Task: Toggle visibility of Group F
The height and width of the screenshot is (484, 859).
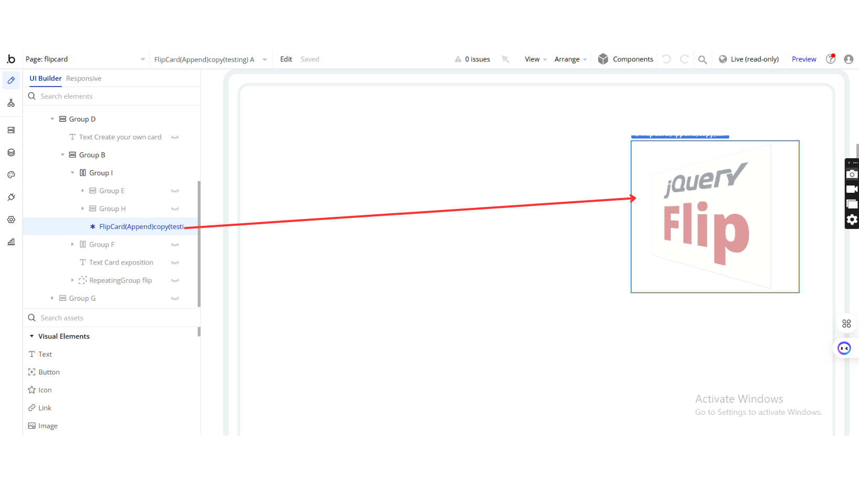Action: [175, 245]
